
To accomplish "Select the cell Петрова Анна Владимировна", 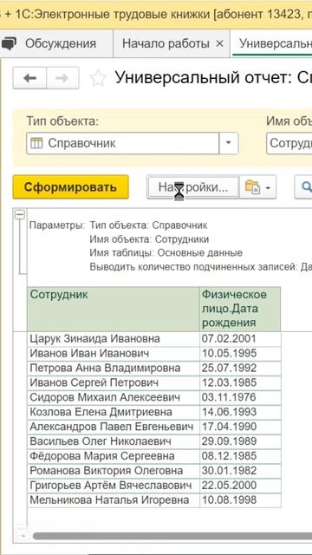I will coord(114,368).
